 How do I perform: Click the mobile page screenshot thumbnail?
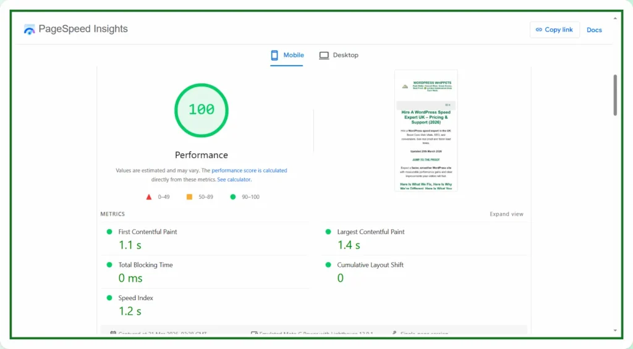[426, 130]
